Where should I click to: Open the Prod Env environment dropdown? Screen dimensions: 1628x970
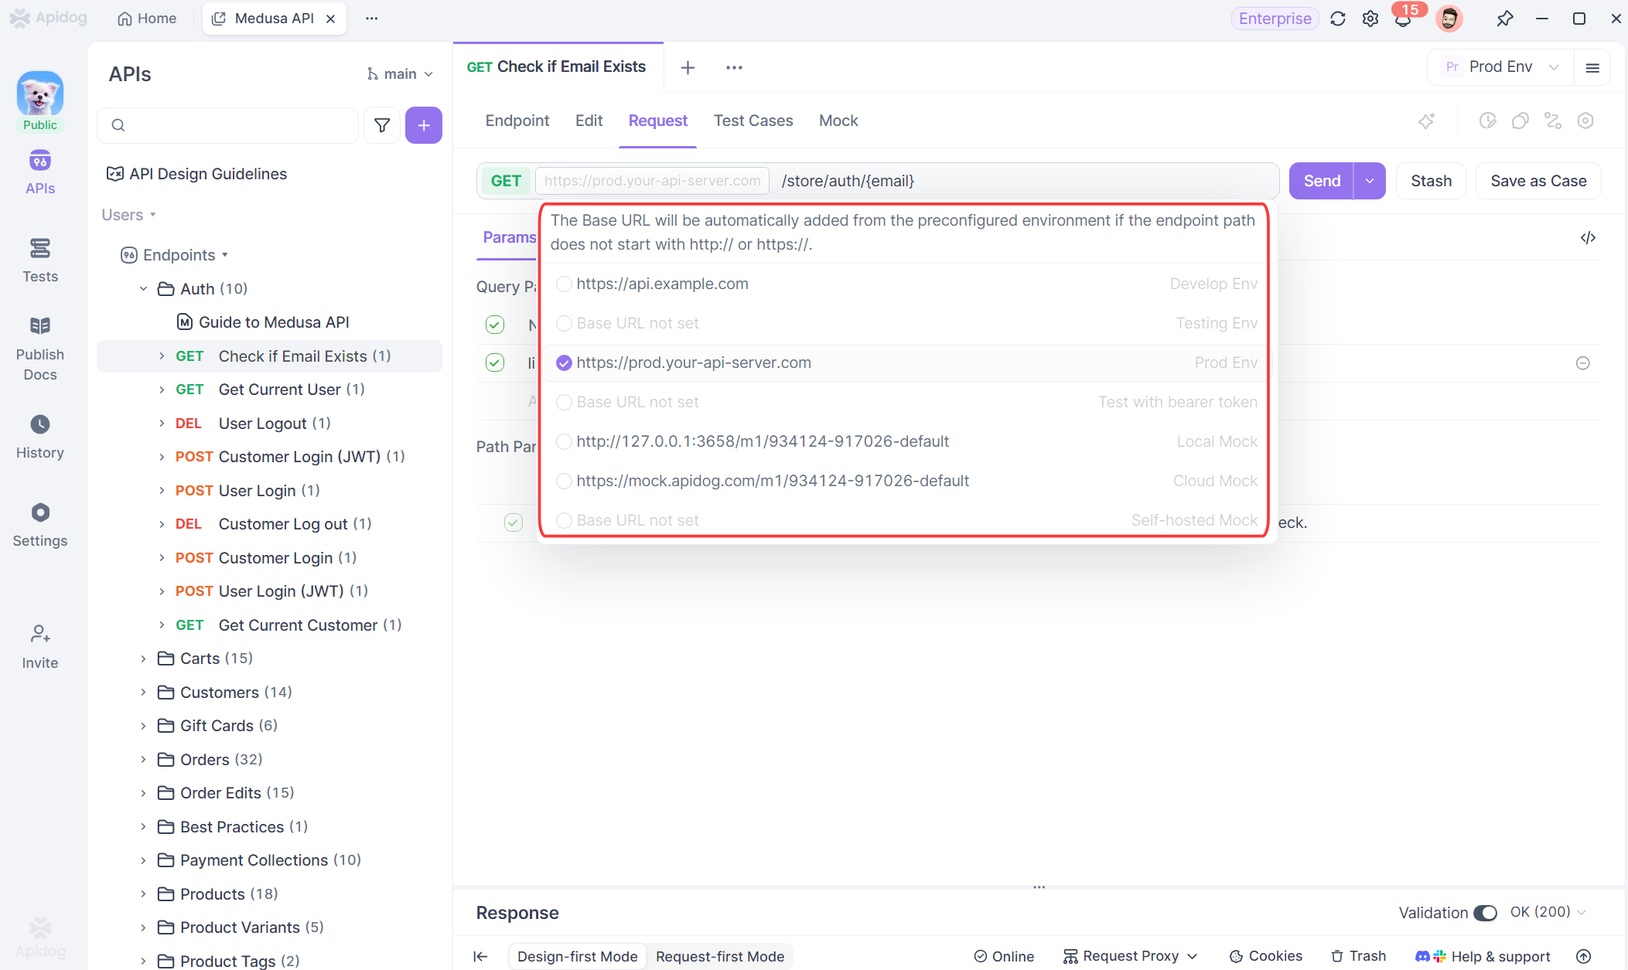[1500, 67]
